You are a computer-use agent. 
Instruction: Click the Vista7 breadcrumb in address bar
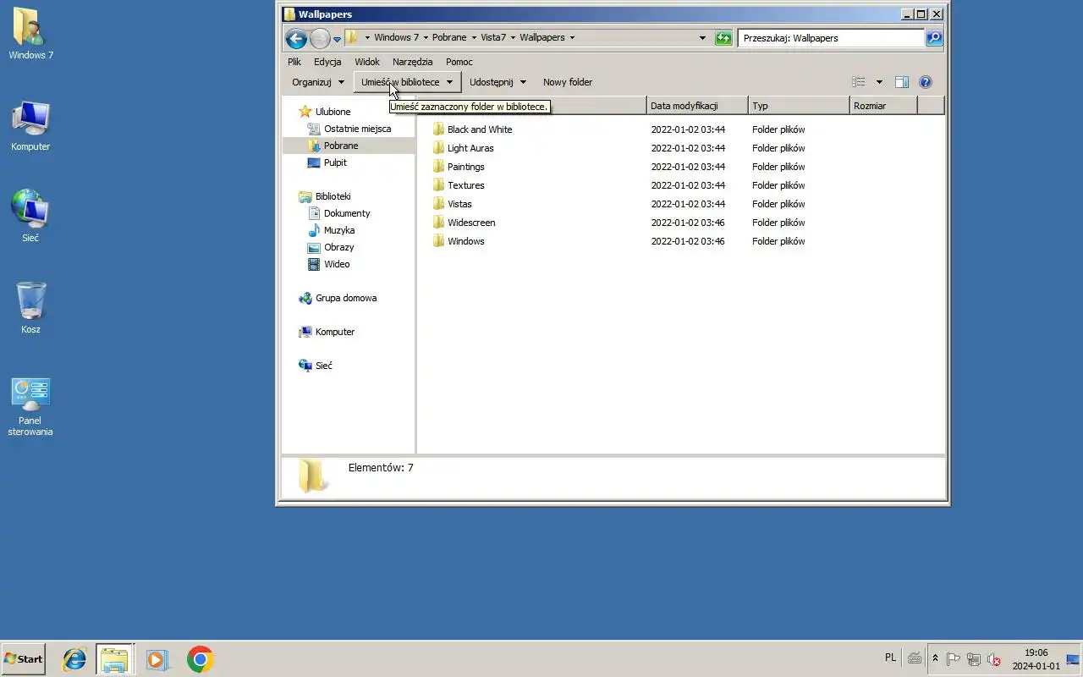coord(493,38)
